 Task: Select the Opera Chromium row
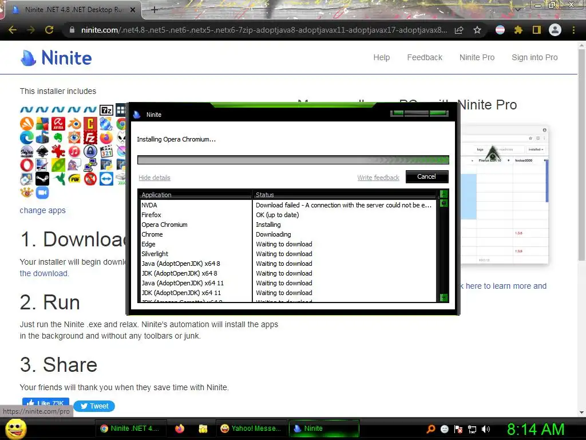pyautogui.click(x=287, y=225)
